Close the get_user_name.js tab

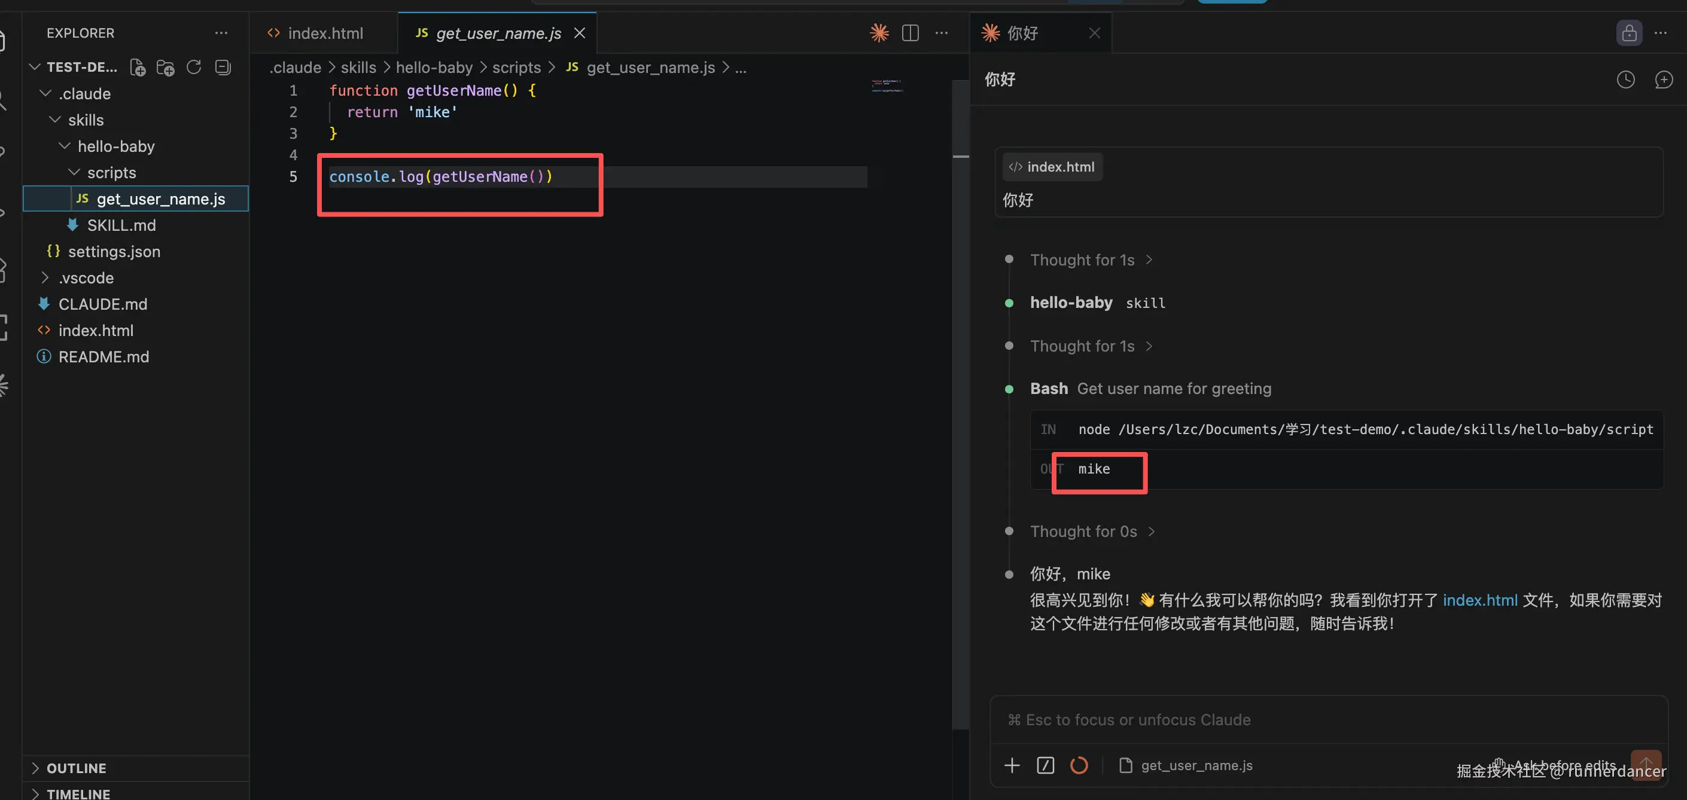[580, 33]
